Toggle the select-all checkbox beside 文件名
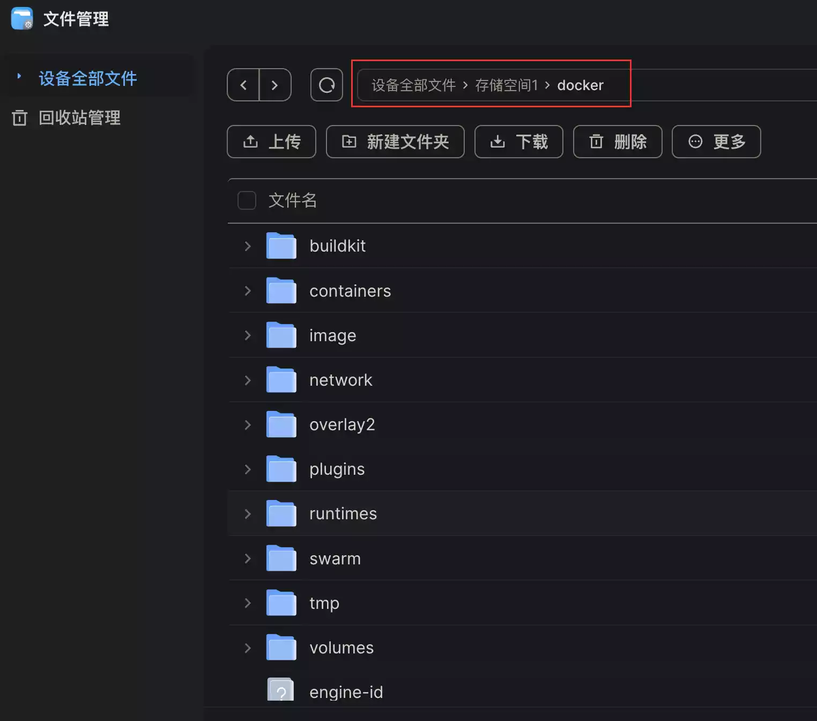Screen dimensions: 817x721 [x=247, y=200]
